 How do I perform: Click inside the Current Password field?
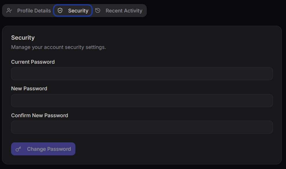coord(142,74)
